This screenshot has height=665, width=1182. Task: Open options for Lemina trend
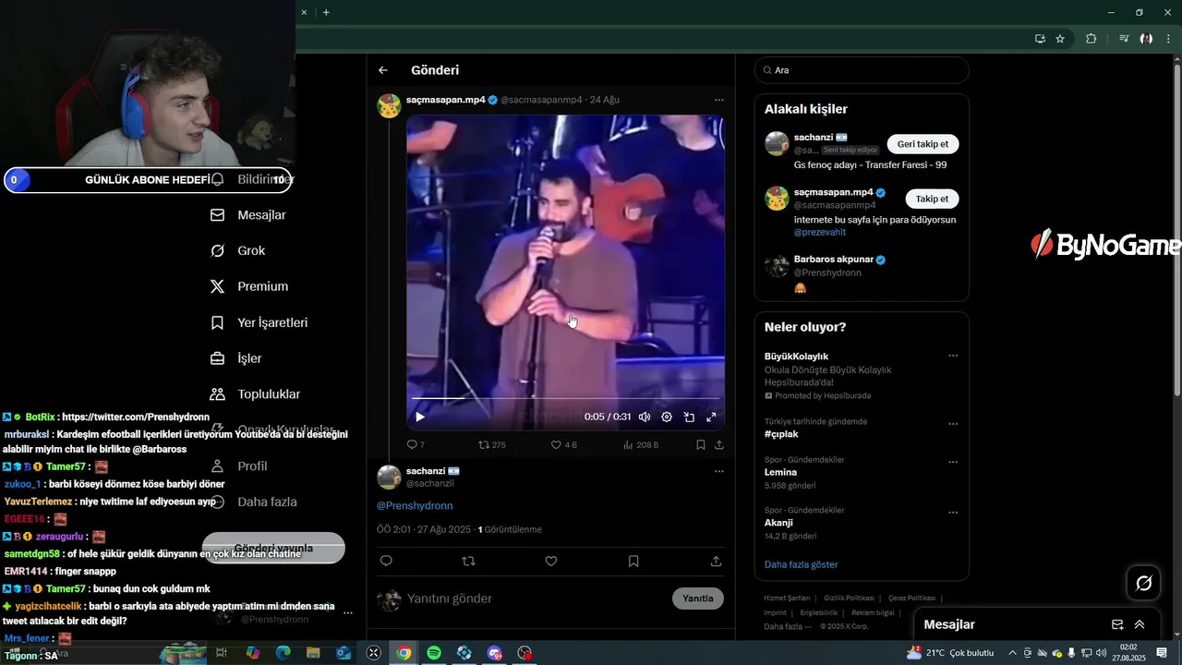point(953,462)
